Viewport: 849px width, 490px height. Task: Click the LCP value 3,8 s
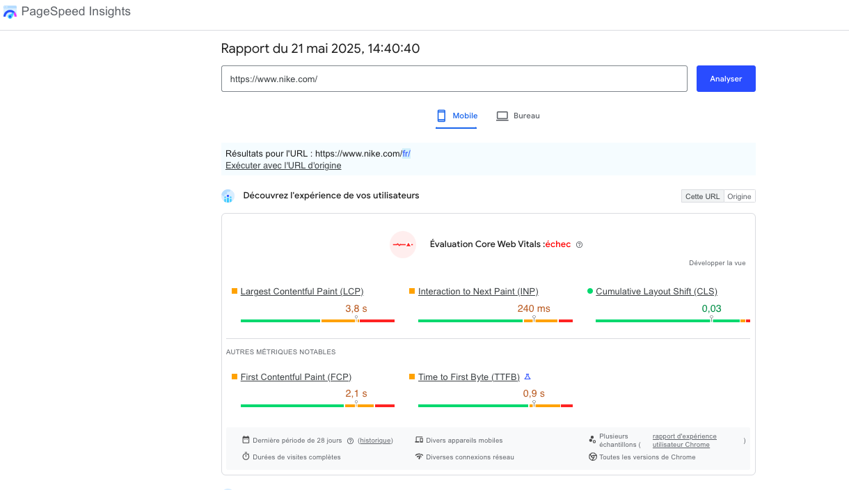[x=356, y=308]
